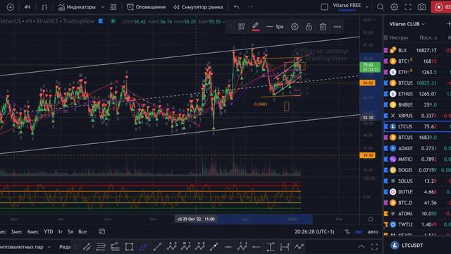The height and width of the screenshot is (254, 451).
Task: Click the add symbol plus icon
Action: (x=11, y=7)
